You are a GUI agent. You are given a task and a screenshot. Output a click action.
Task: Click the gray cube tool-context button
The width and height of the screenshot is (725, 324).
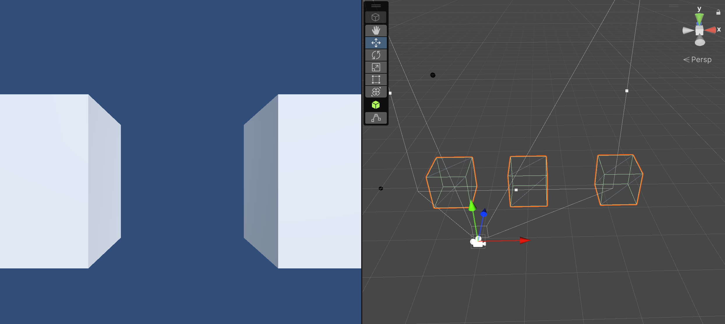pyautogui.click(x=376, y=17)
